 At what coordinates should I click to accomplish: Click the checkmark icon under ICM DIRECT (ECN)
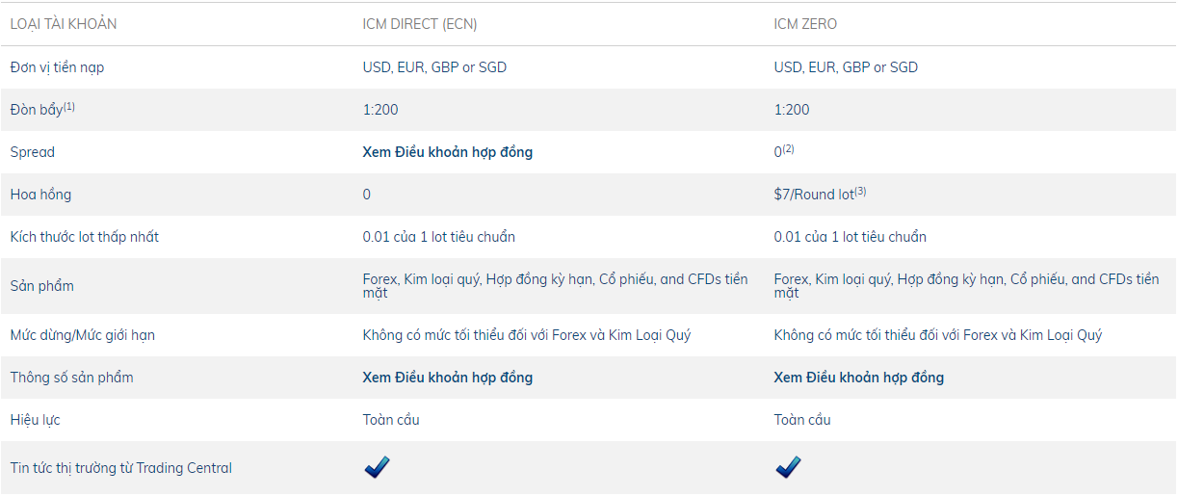(377, 468)
